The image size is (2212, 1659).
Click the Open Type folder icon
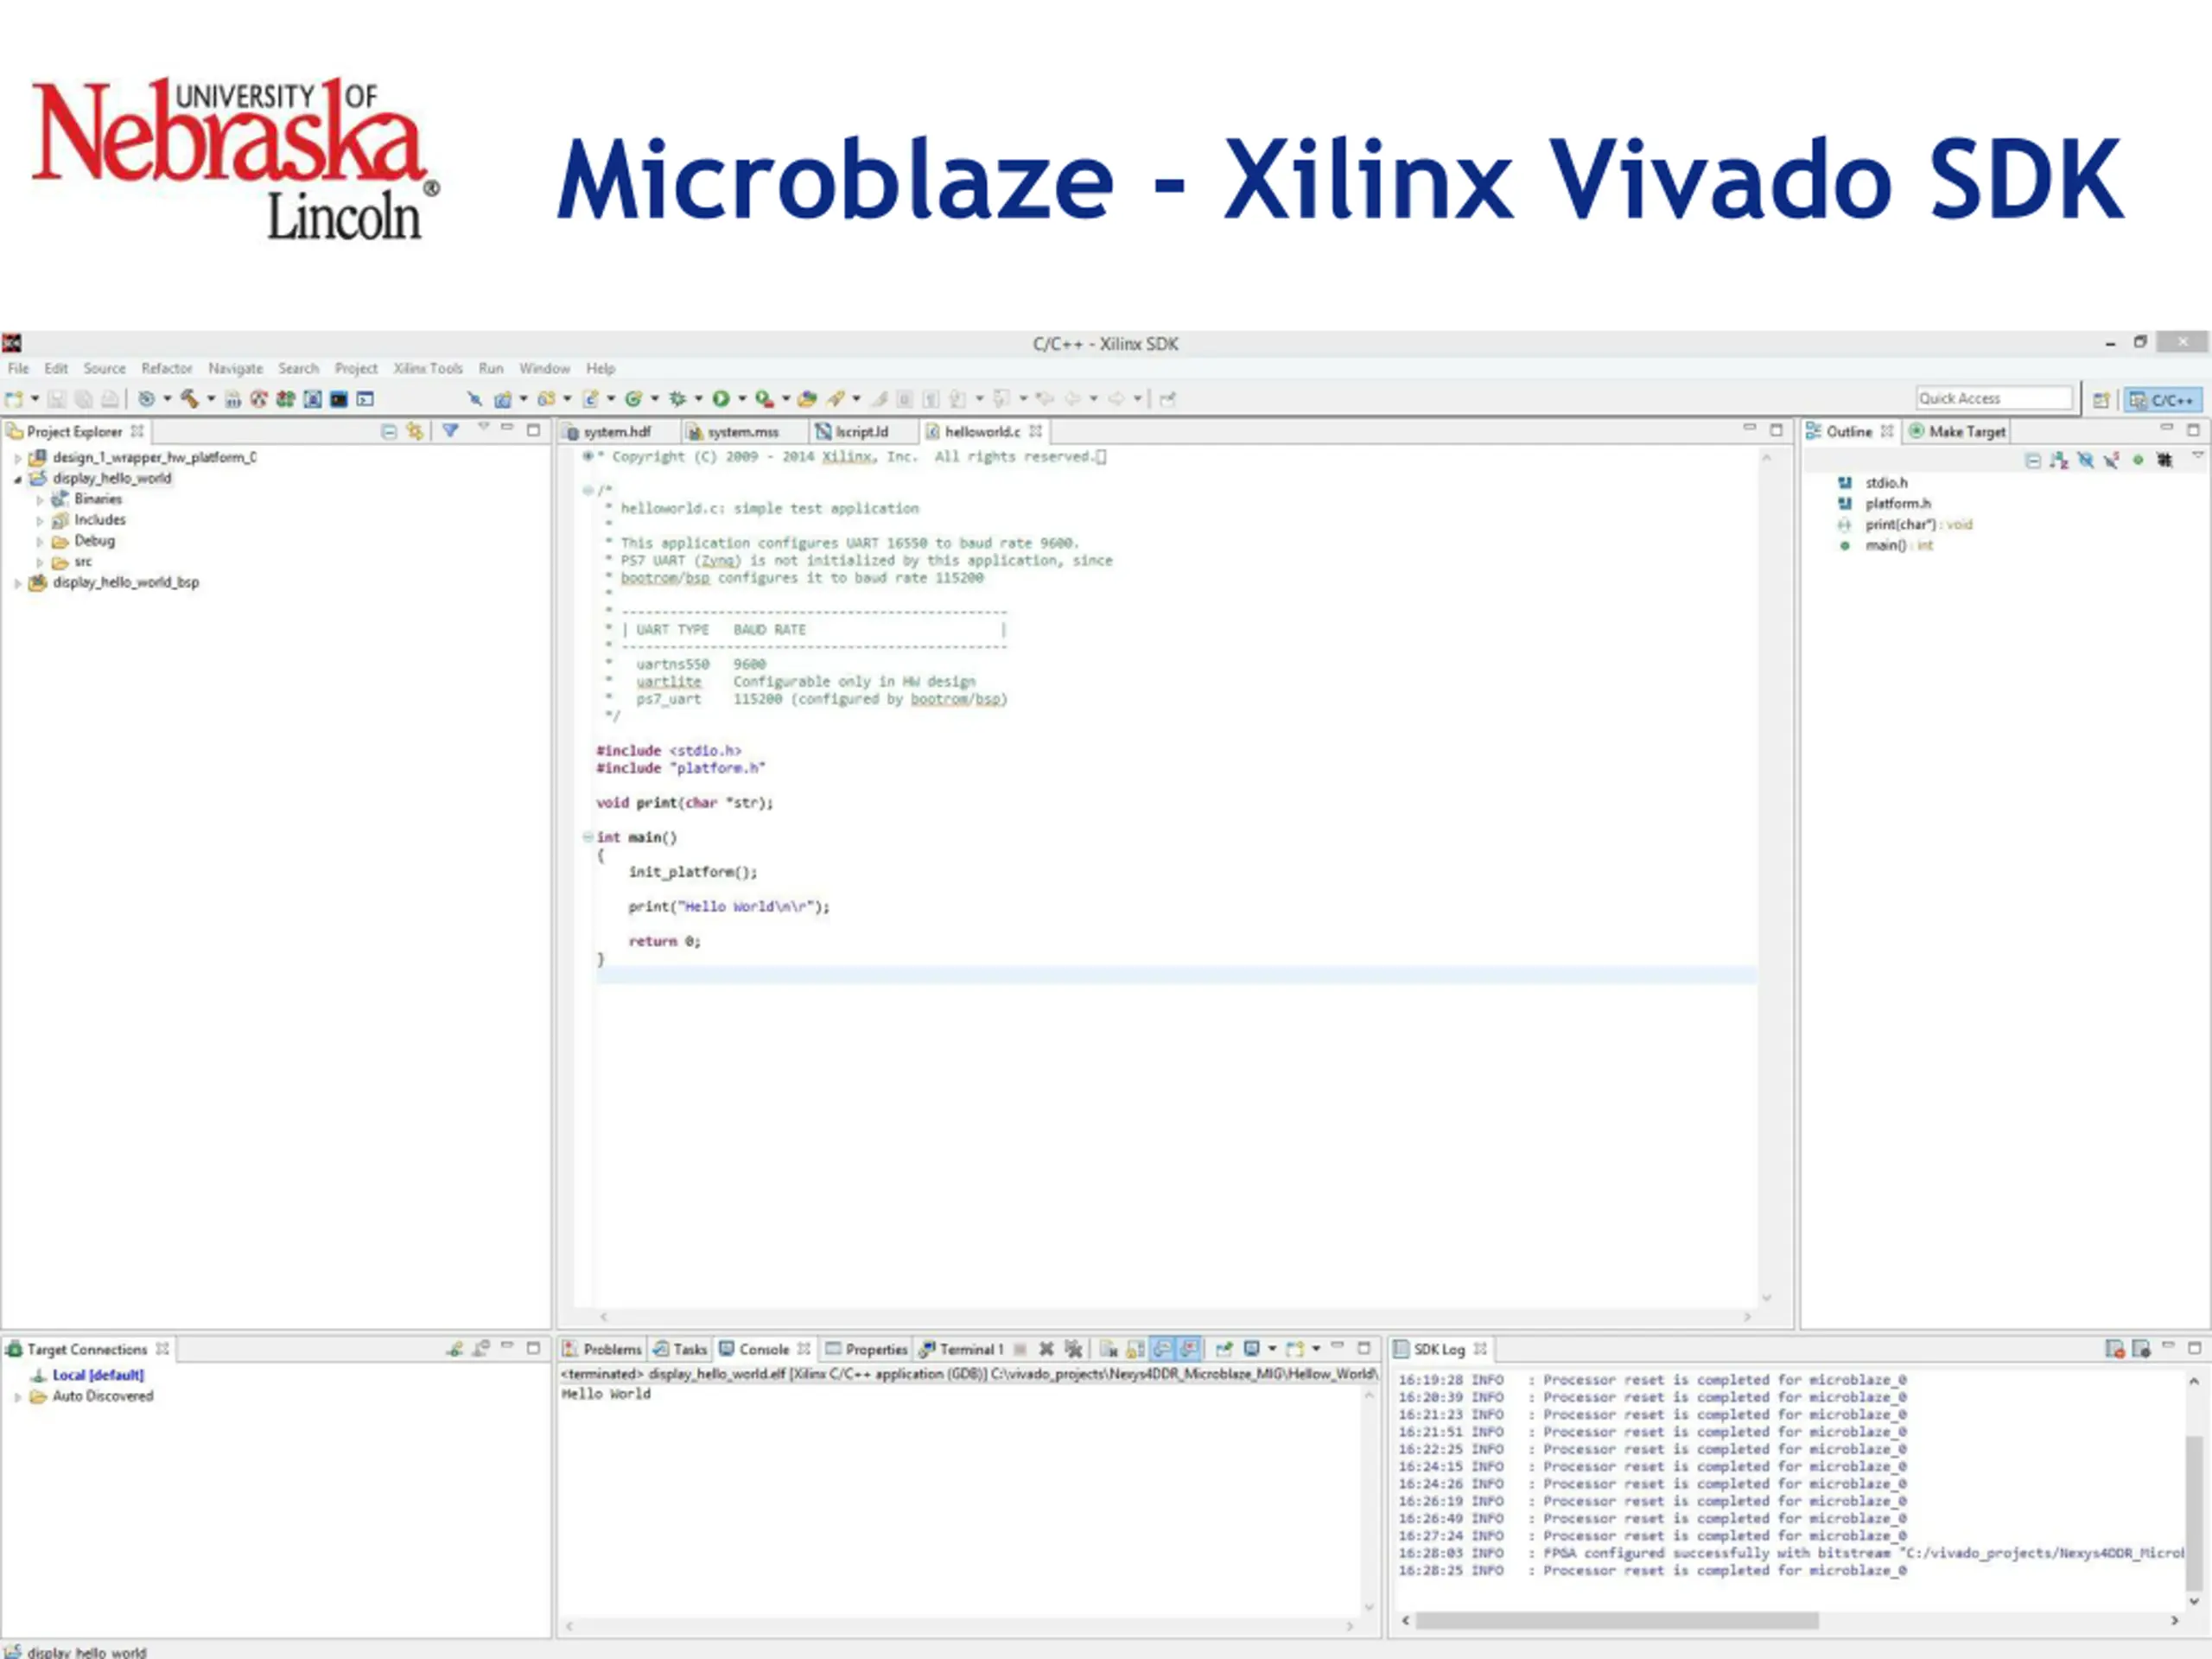(x=807, y=399)
